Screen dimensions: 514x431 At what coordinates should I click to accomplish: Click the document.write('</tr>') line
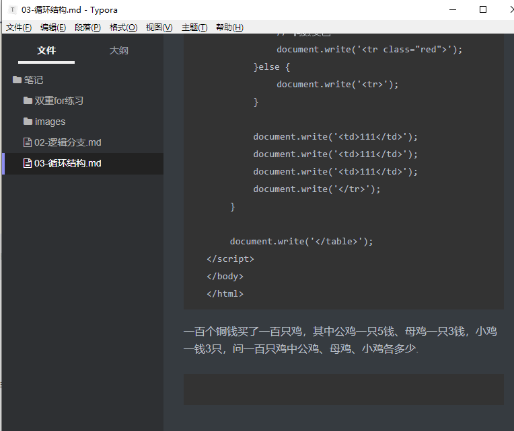317,189
